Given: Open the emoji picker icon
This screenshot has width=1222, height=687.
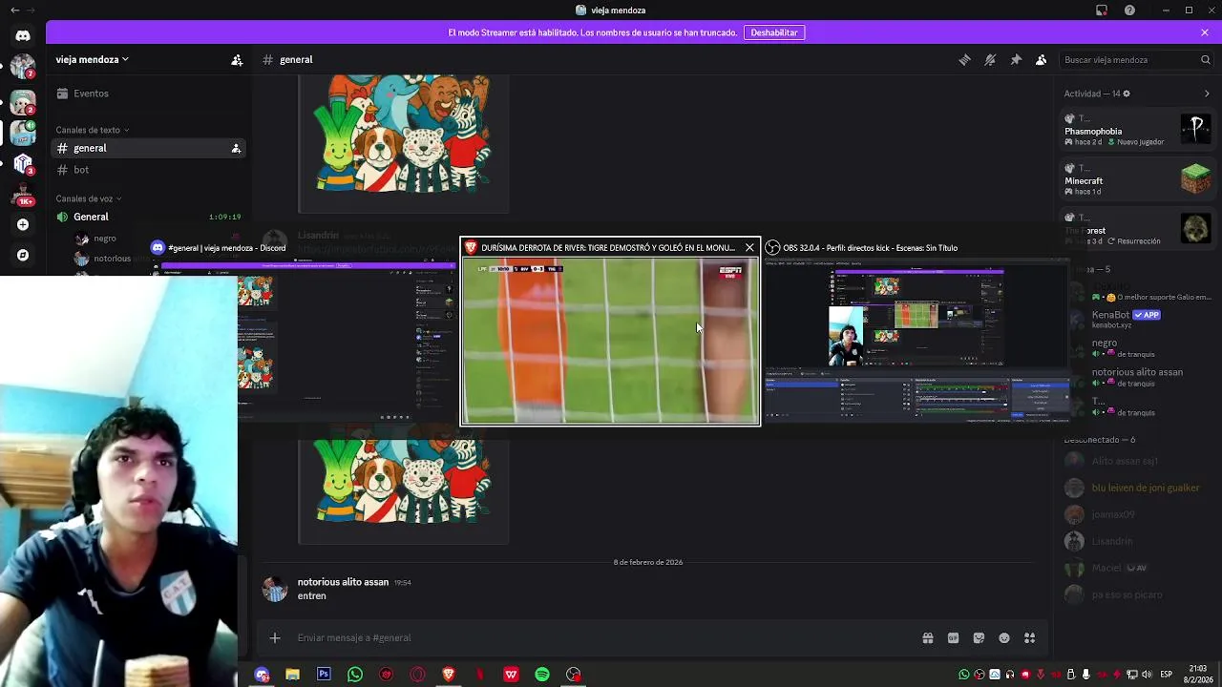Looking at the screenshot, I should click(1004, 638).
